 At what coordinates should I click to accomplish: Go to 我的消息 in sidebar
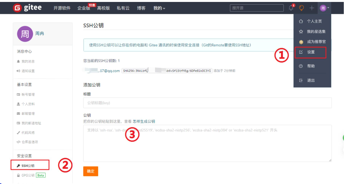28,61
